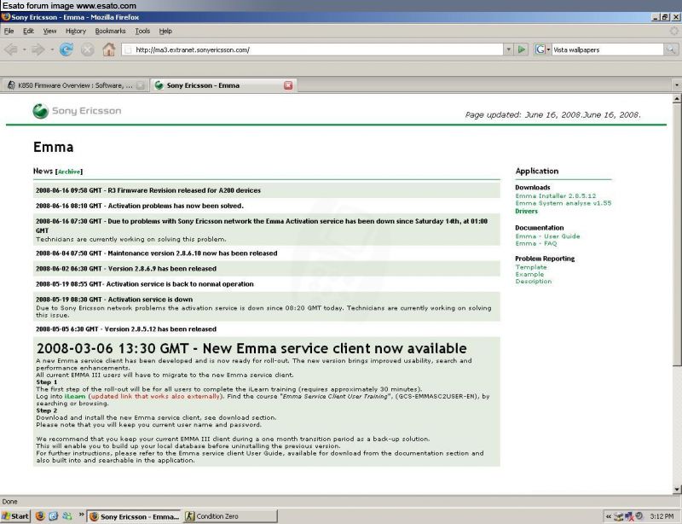The image size is (682, 524).
Task: Click the vertical scrollbar thumb
Action: [x=676, y=236]
